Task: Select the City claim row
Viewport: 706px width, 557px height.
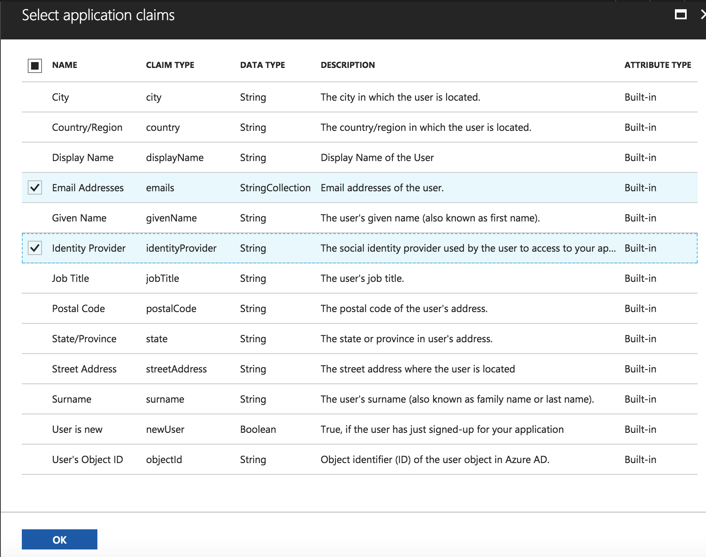Action: (360, 97)
